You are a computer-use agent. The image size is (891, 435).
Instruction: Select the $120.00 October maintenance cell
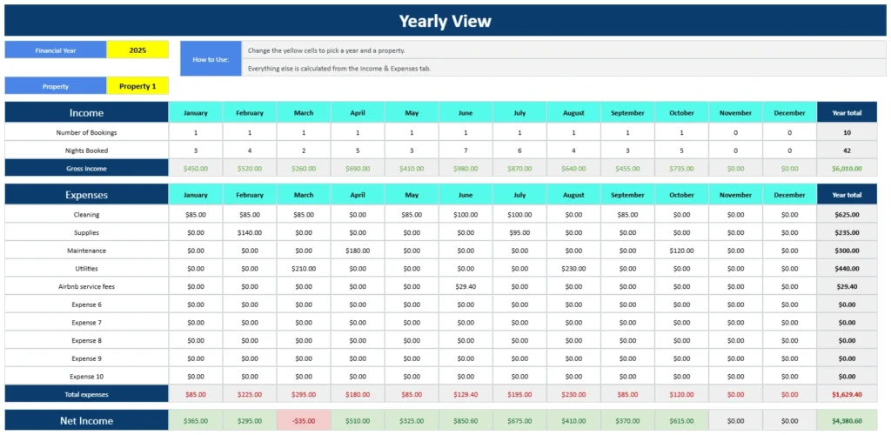(x=681, y=251)
